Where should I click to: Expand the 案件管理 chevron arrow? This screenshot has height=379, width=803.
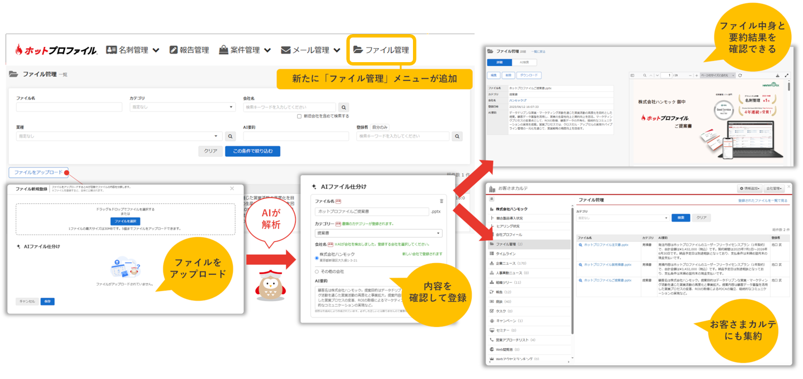tap(267, 50)
